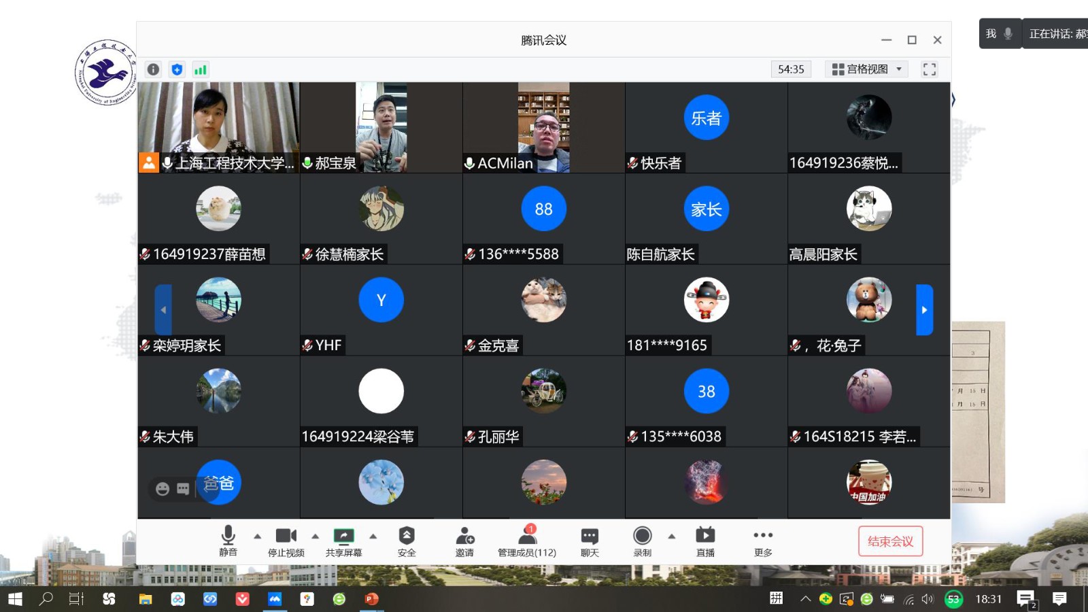
Task: Select 上海工程技术大学 video tile
Action: coord(218,127)
